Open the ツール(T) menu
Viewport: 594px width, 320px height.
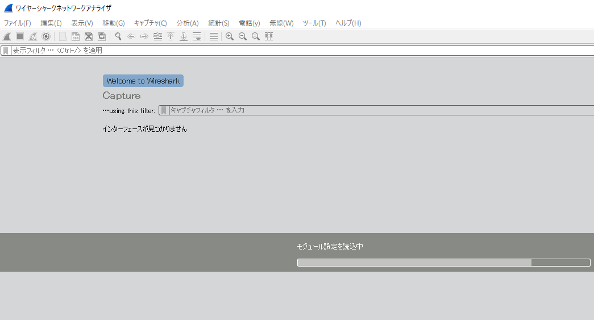click(314, 23)
